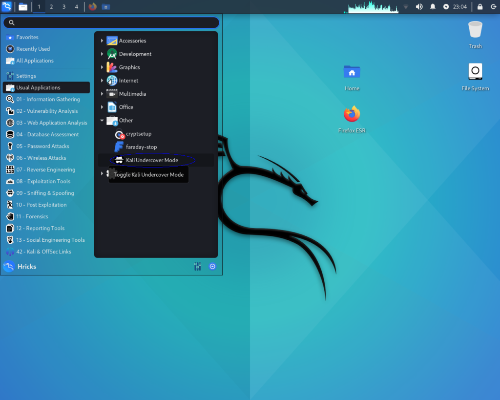
Task: Click the Hricks user profile icon
Action: coord(9,266)
